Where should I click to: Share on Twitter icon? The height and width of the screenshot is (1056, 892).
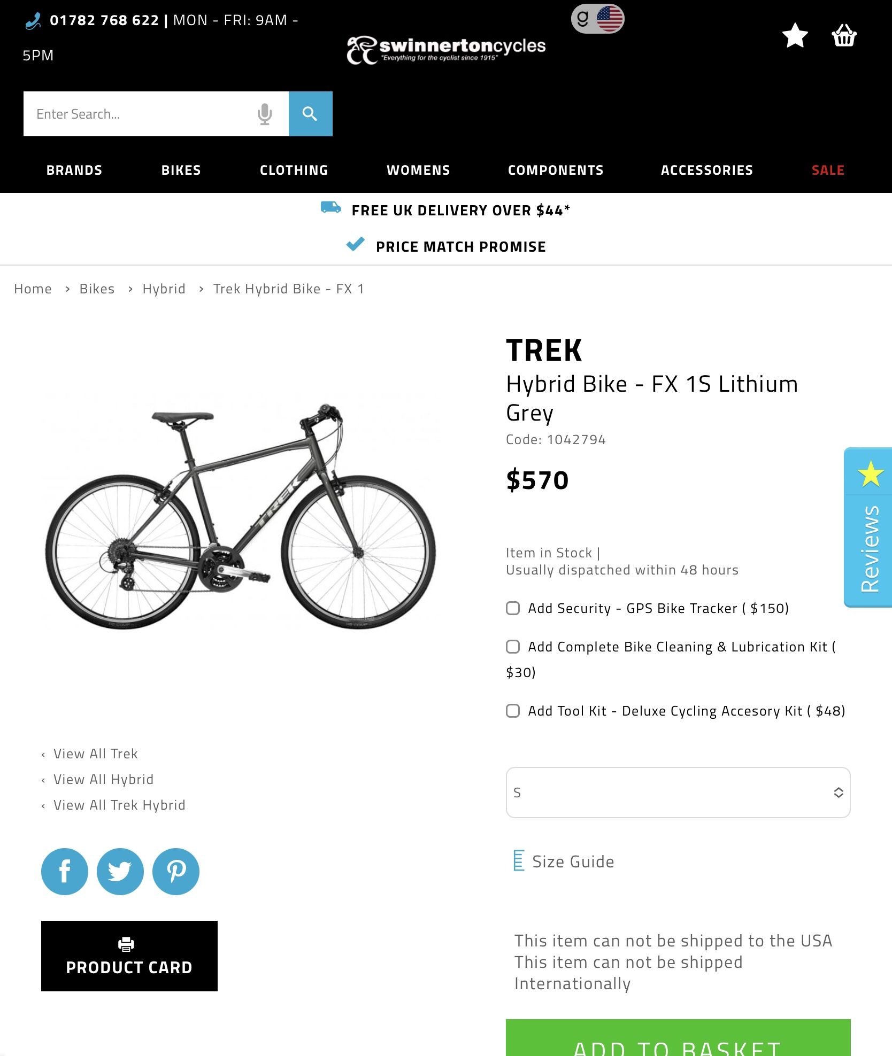click(x=120, y=872)
